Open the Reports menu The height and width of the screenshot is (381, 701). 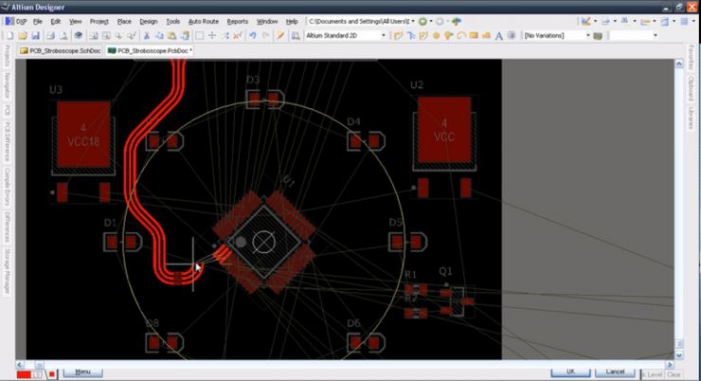[x=238, y=21]
